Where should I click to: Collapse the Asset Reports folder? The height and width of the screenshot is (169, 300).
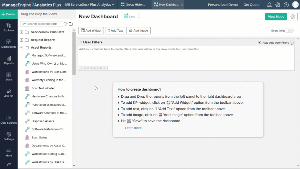click(21, 48)
